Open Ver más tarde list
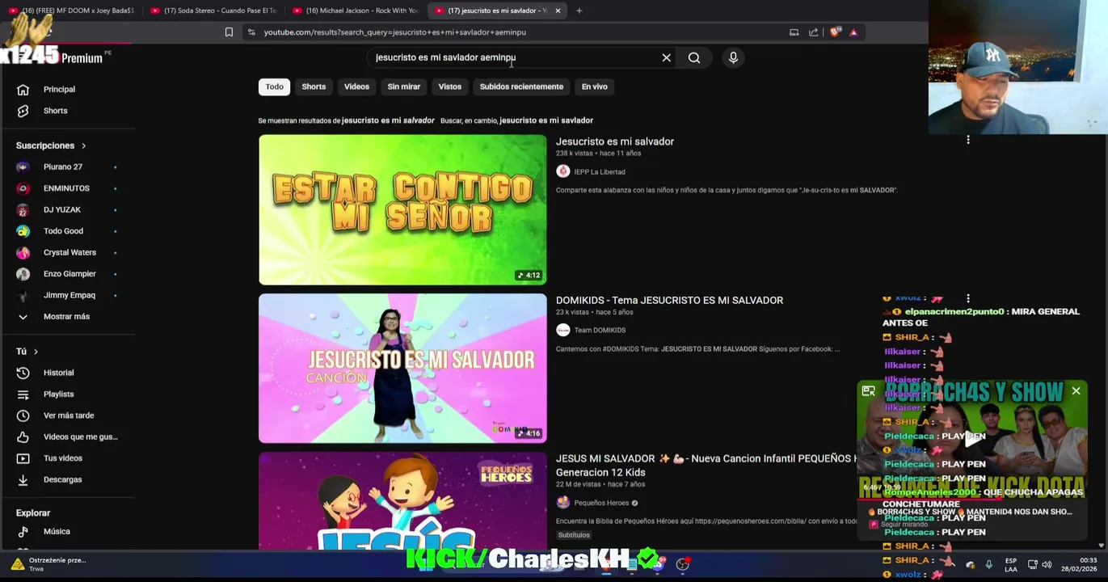Image resolution: width=1108 pixels, height=582 pixels. pos(67,415)
